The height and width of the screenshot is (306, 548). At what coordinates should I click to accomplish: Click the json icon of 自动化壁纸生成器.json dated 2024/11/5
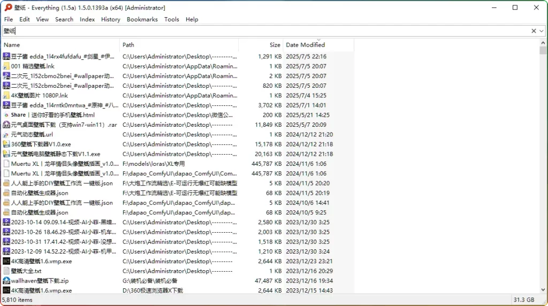click(6, 193)
